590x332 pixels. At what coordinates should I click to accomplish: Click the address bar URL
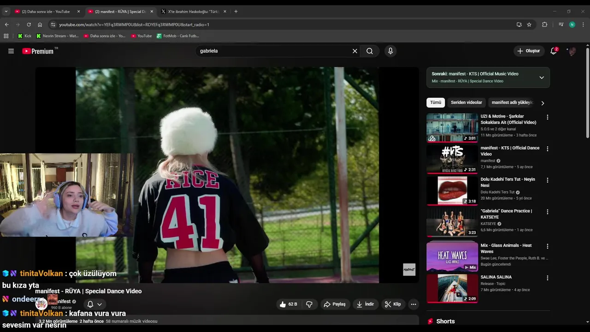134,24
